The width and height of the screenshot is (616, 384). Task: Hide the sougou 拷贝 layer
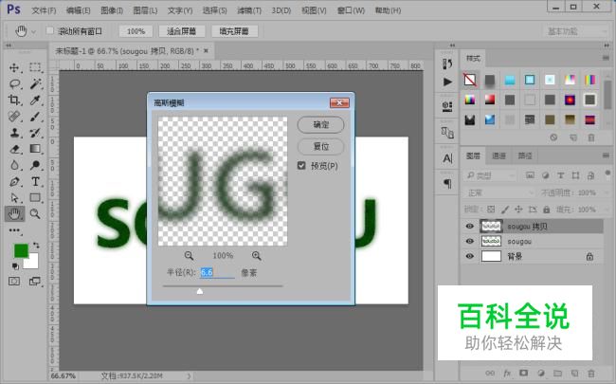point(469,227)
